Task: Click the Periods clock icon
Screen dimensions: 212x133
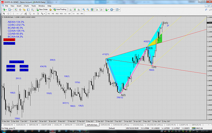Action: (x=112, y=10)
